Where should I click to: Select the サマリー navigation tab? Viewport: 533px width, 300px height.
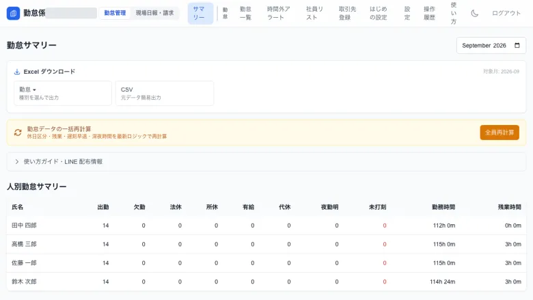[x=200, y=13]
